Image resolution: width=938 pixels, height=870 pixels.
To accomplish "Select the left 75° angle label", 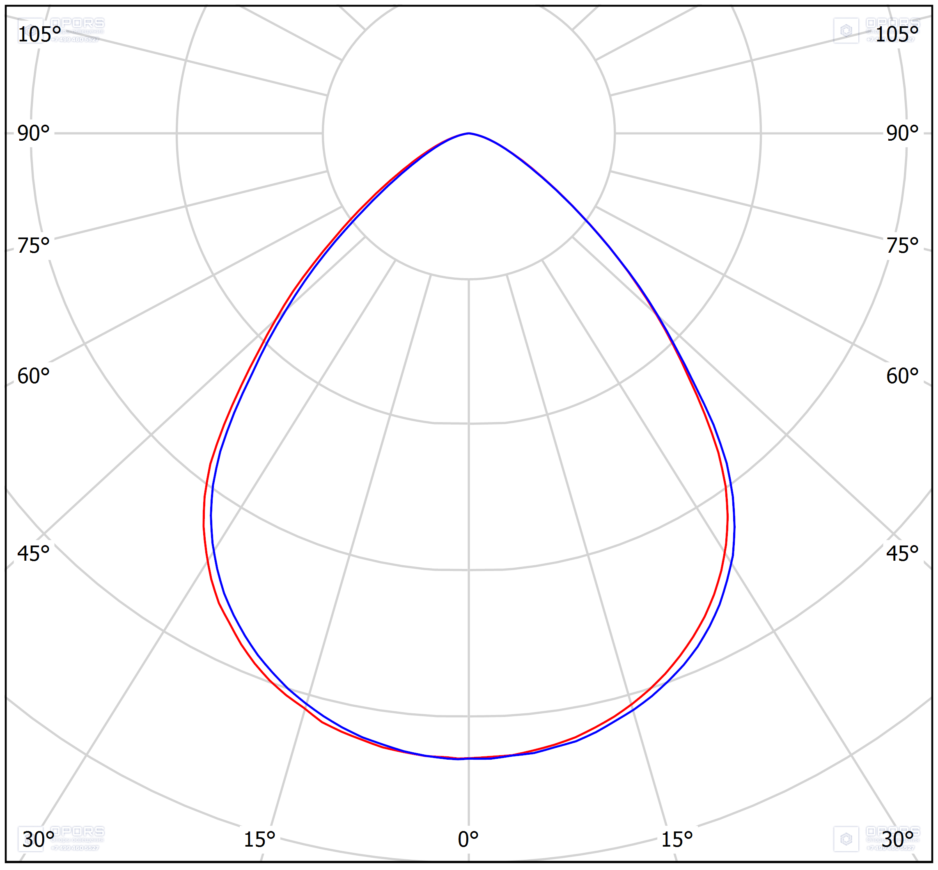I will [x=33, y=246].
